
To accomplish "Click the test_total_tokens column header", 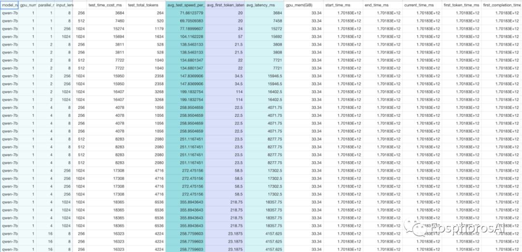I will (x=145, y=5).
